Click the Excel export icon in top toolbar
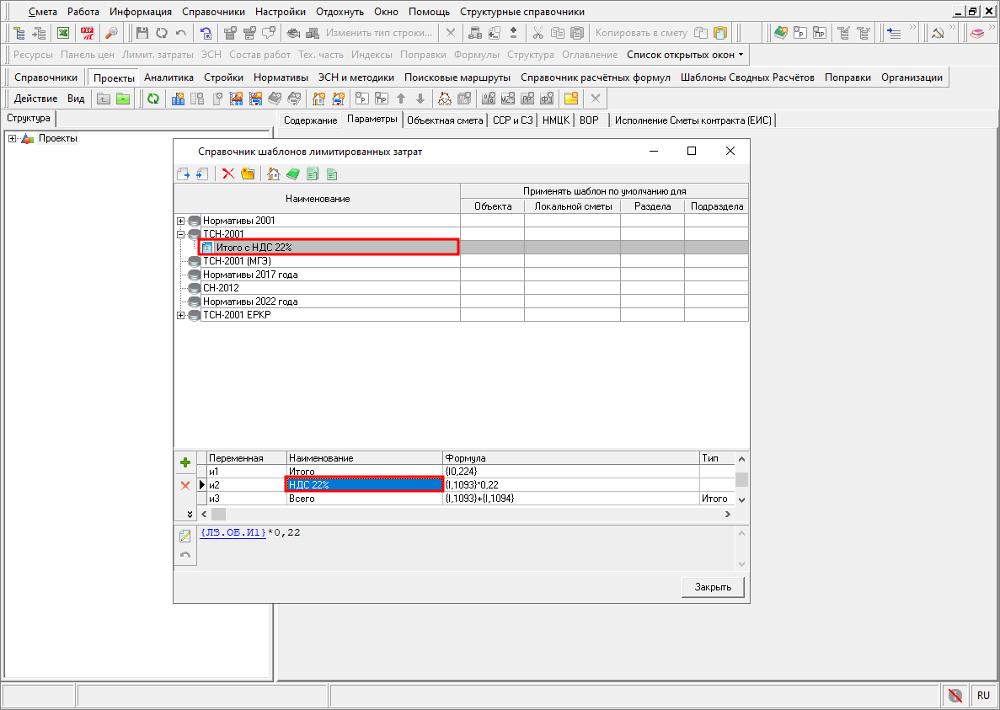The image size is (1000, 710). pyautogui.click(x=62, y=33)
